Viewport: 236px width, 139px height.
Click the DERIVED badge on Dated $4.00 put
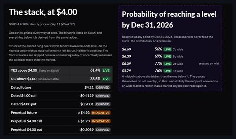[x=103, y=104]
